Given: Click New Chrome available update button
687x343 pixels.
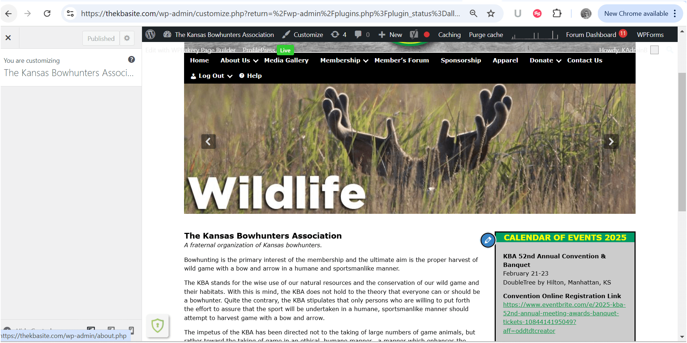Looking at the screenshot, I should pos(640,14).
